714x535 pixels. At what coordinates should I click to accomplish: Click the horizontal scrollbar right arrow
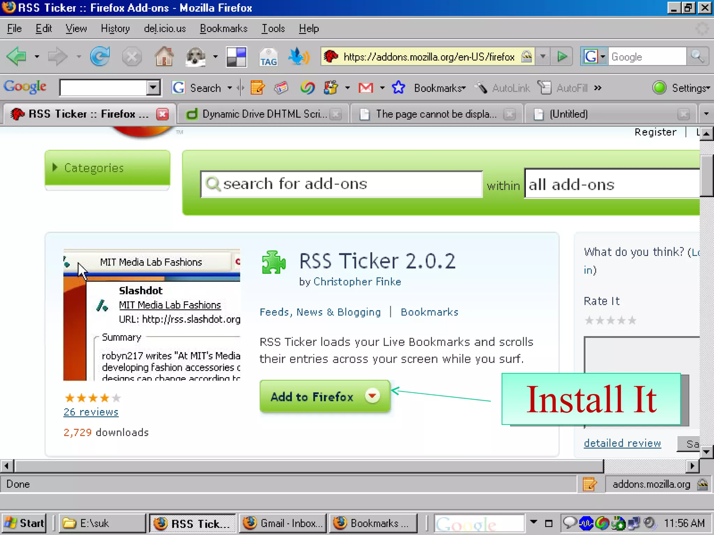coord(693,466)
